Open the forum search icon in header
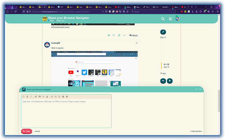The image size is (225, 140). (163, 19)
